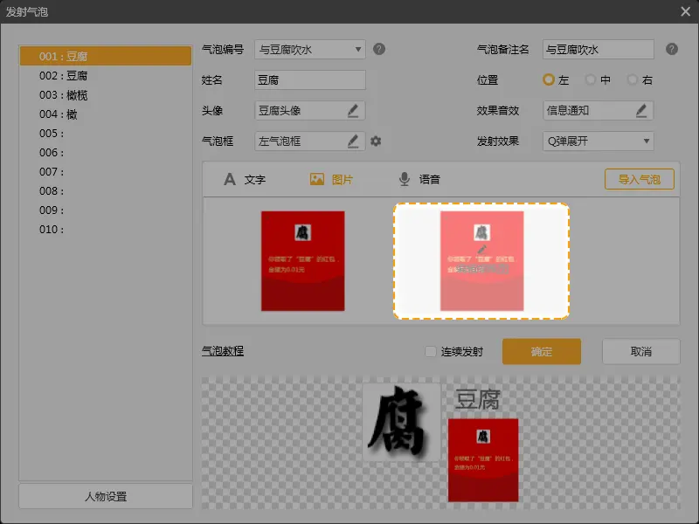The image size is (699, 524).
Task: Open the 气泡教程 link
Action: click(x=223, y=352)
